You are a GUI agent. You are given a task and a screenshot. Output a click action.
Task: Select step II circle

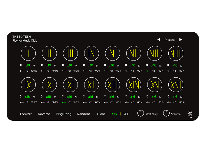click(x=49, y=53)
